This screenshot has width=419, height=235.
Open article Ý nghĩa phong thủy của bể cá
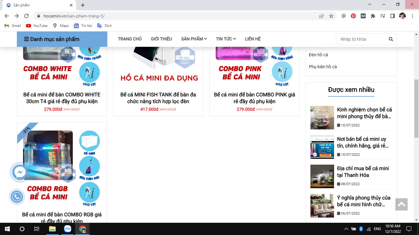click(364, 201)
